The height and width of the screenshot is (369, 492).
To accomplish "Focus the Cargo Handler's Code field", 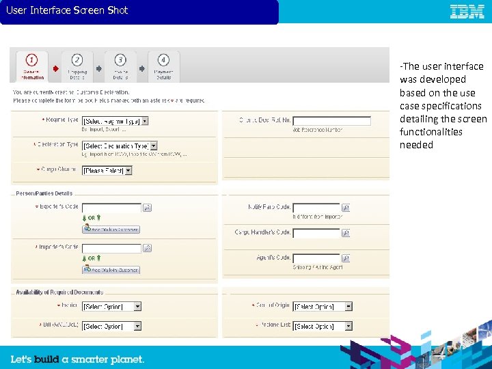I will 316,233.
